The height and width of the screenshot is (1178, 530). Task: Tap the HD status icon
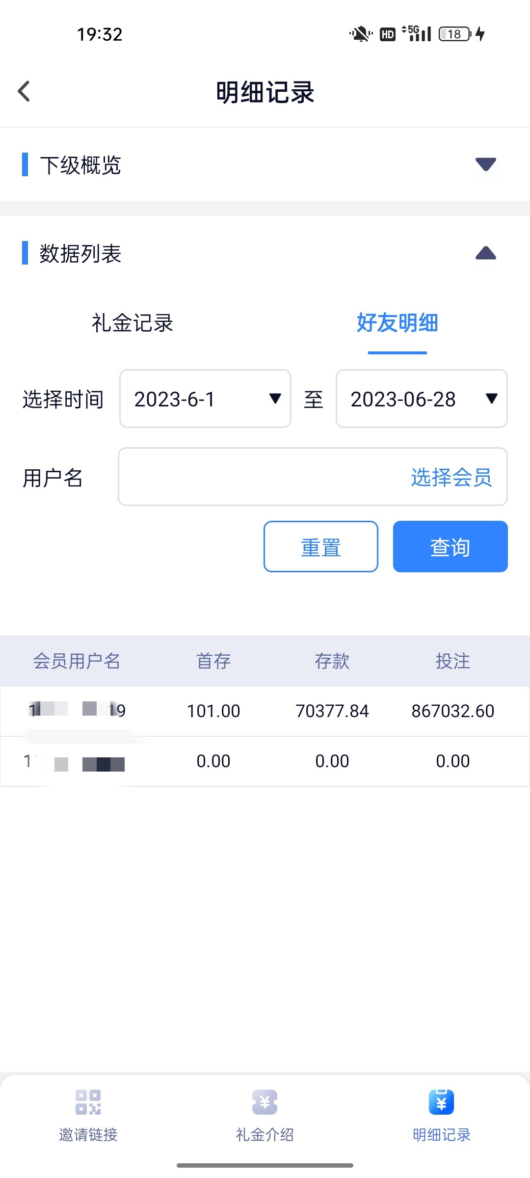pyautogui.click(x=387, y=34)
